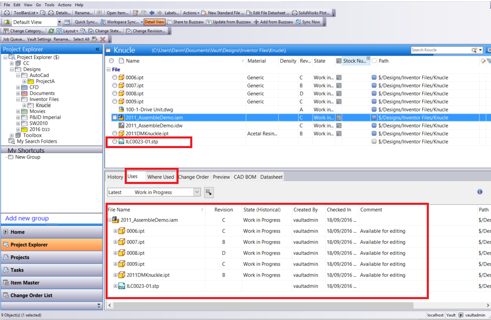Expand the Movies folder node
This screenshot has height=320, width=491.
(x=18, y=111)
